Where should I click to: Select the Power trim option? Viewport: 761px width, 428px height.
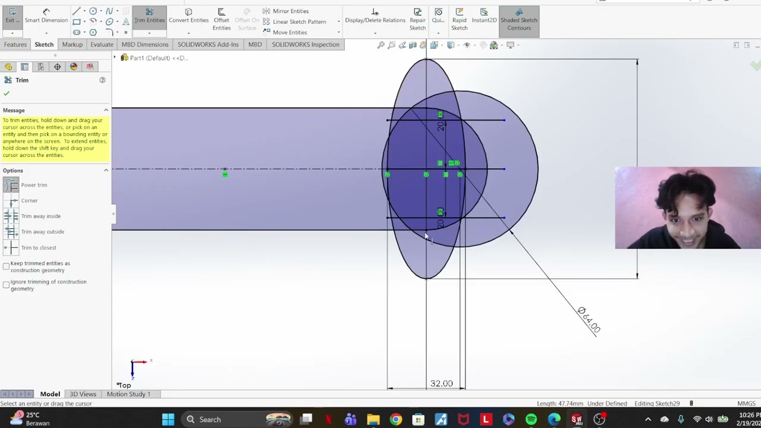tap(25, 185)
